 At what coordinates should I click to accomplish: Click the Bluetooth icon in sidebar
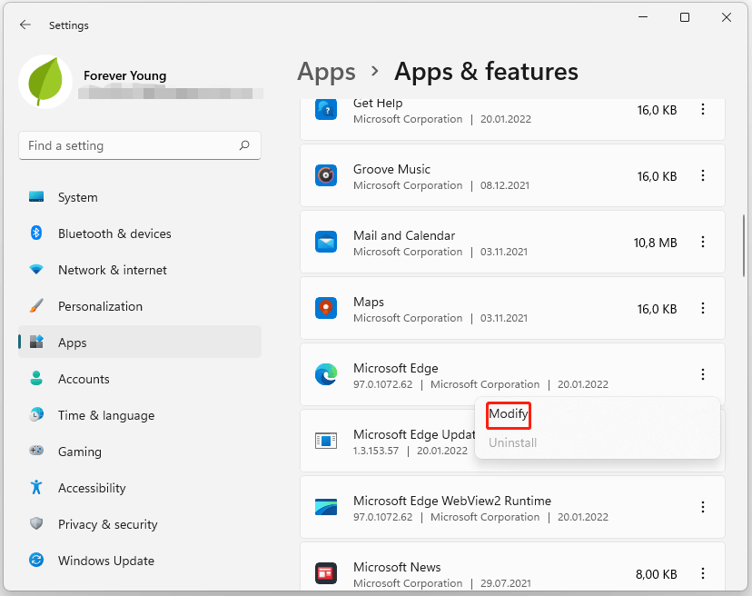(x=36, y=233)
